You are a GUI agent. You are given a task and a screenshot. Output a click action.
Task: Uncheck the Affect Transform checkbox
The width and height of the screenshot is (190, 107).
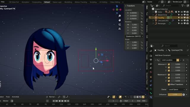pos(169,84)
